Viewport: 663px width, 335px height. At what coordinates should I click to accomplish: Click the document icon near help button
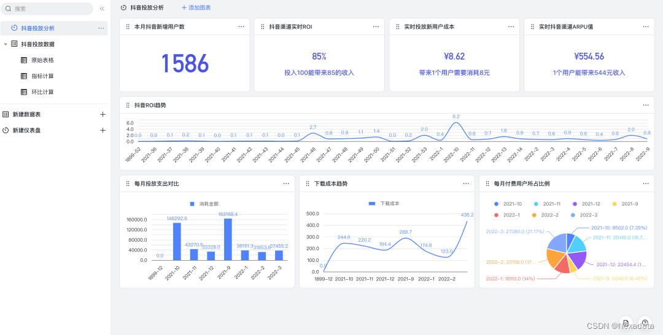pyautogui.click(x=626, y=322)
